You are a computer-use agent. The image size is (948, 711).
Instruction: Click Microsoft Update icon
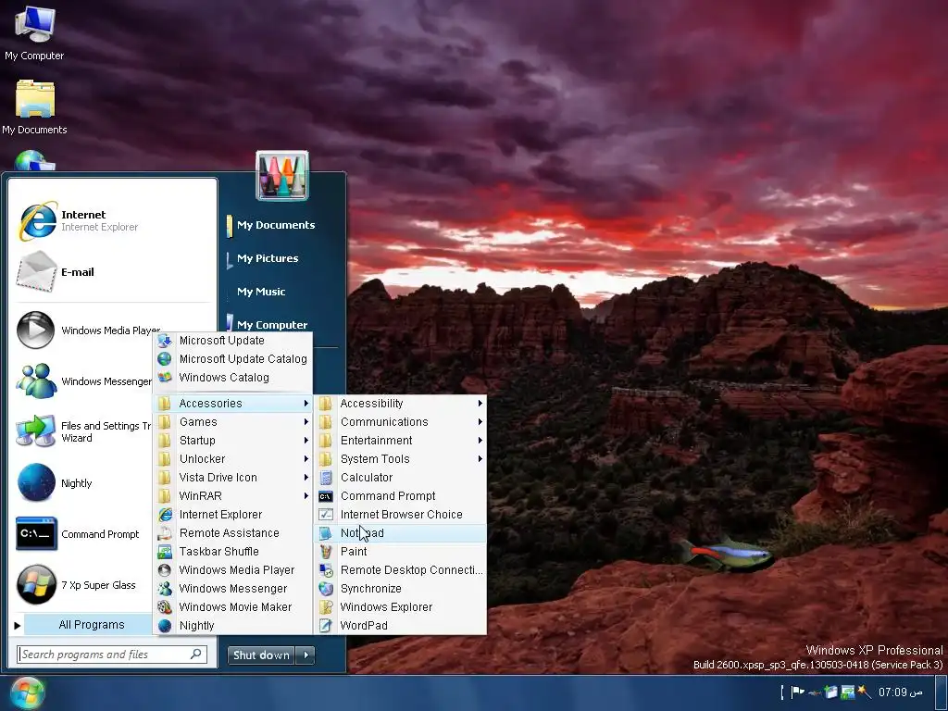[x=165, y=341]
